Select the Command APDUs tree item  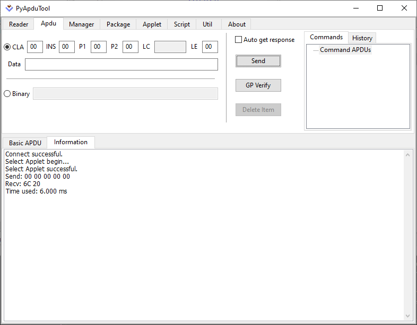pyautogui.click(x=345, y=50)
